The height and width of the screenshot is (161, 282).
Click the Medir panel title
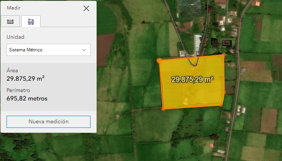coord(14,8)
